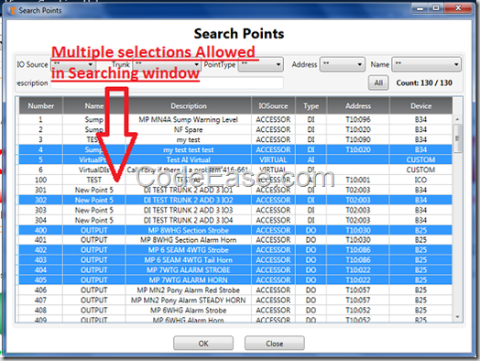This screenshot has height=361, width=480.
Task: Minimize the Search Points window
Action: (x=420, y=8)
